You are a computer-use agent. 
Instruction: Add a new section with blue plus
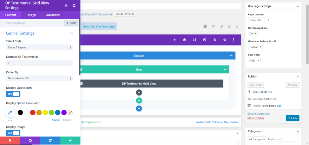(139, 109)
